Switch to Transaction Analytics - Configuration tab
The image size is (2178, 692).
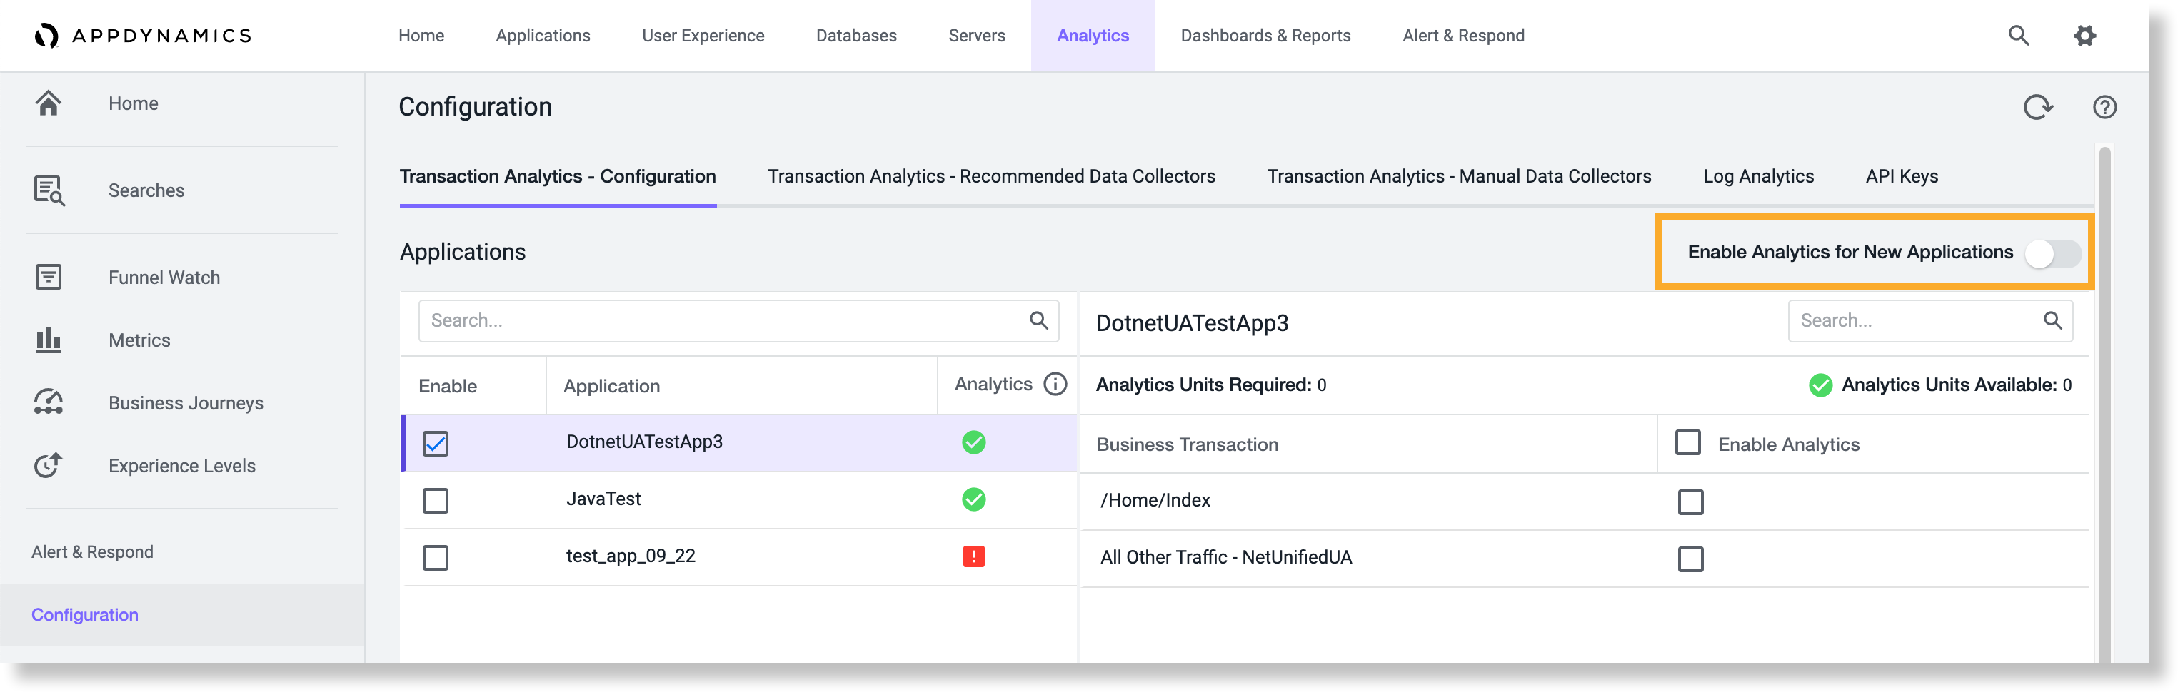pos(557,177)
